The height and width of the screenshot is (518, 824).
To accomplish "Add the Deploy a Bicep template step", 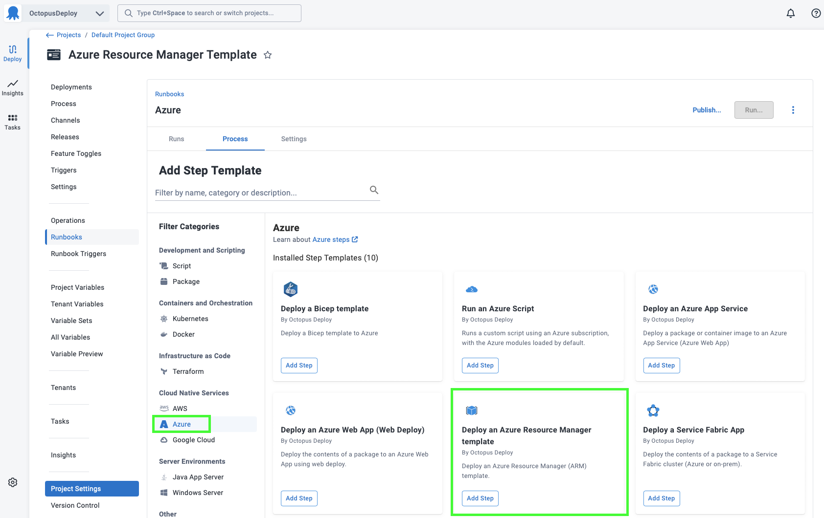I will 299,366.
